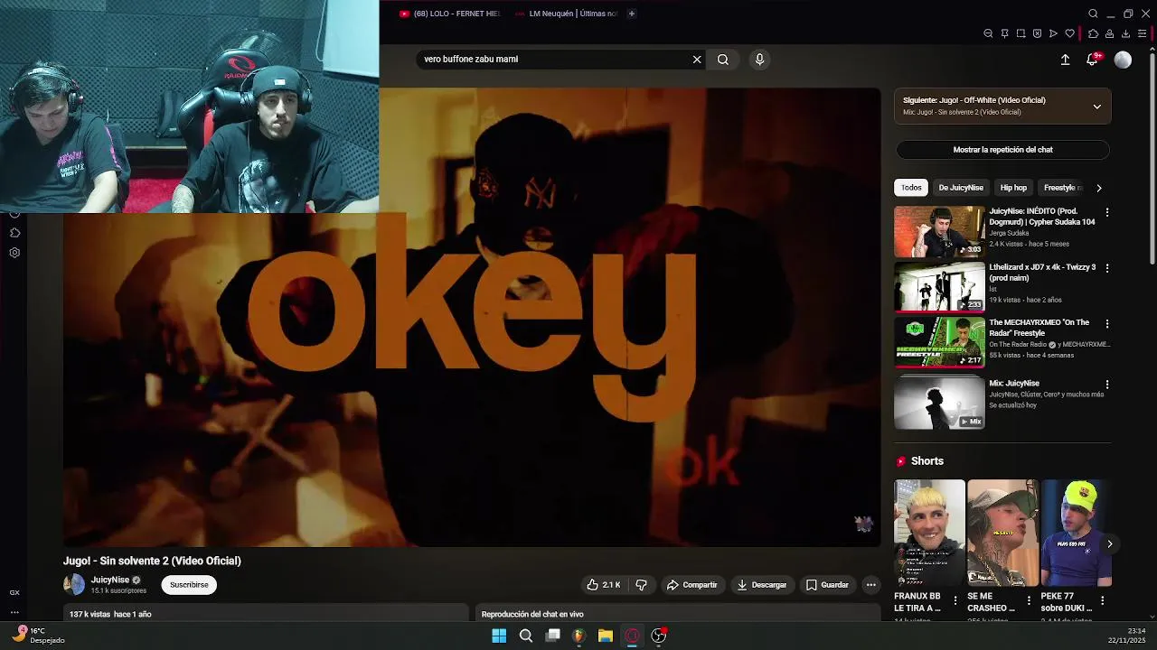Open options for SE ME CRASHEO short

(1028, 600)
